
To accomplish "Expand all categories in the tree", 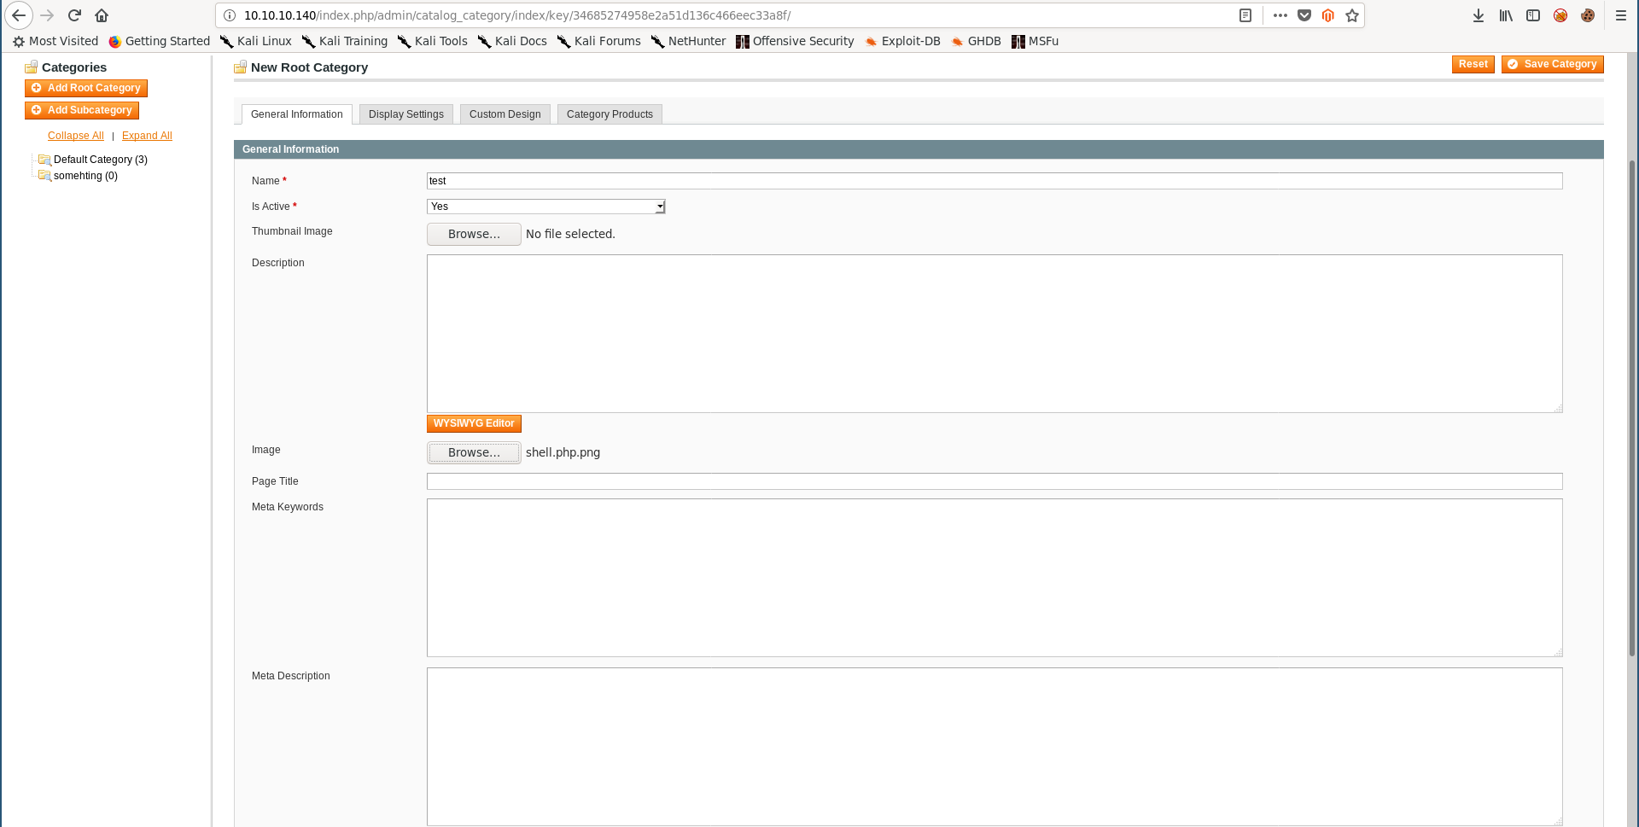I will 147,136.
